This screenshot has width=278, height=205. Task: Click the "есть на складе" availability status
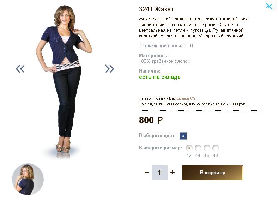159,77
